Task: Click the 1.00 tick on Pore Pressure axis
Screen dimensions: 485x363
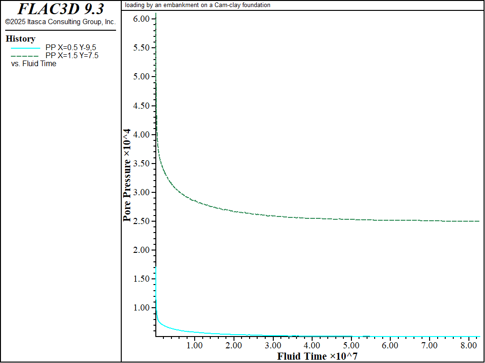Action: tap(142, 308)
